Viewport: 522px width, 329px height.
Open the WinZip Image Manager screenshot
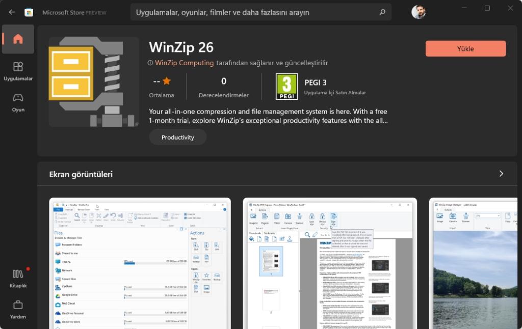[x=475, y=262]
